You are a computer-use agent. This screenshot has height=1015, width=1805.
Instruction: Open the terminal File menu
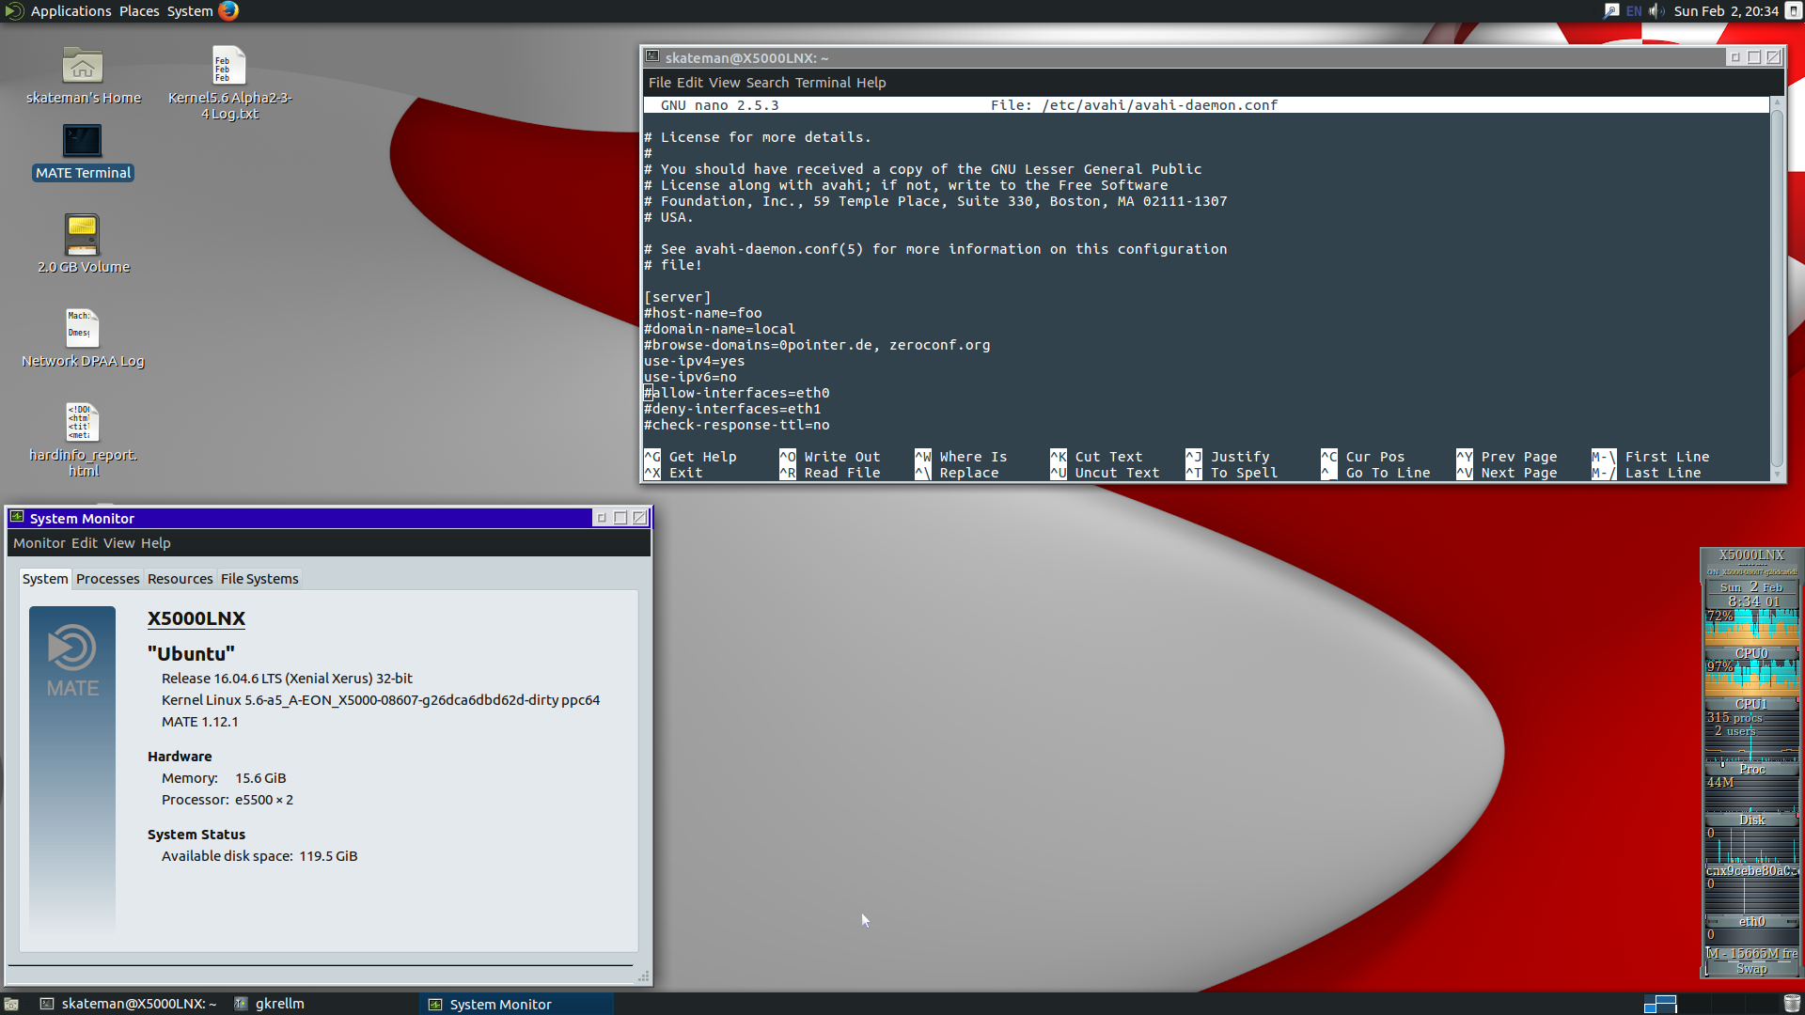coord(660,83)
